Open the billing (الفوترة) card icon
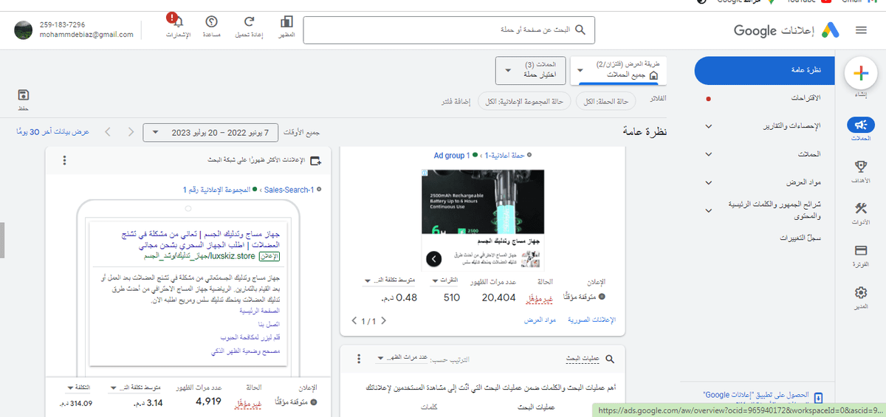Screen dimensions: 886x417 [x=860, y=251]
